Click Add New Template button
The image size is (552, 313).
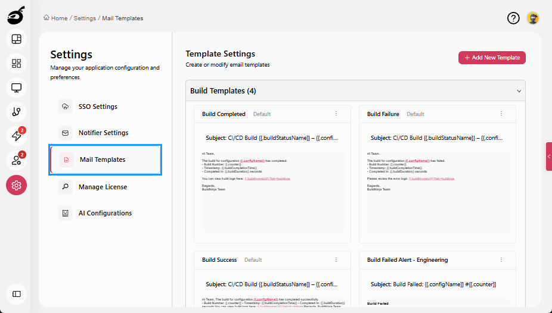click(x=492, y=58)
